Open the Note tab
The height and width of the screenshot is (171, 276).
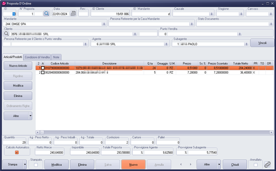pos(56,57)
